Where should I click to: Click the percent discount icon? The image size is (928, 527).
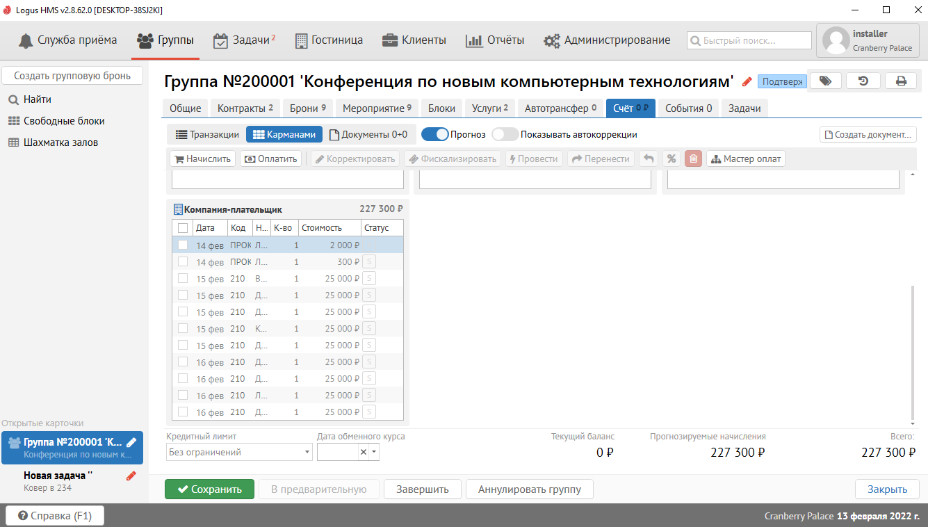click(671, 159)
